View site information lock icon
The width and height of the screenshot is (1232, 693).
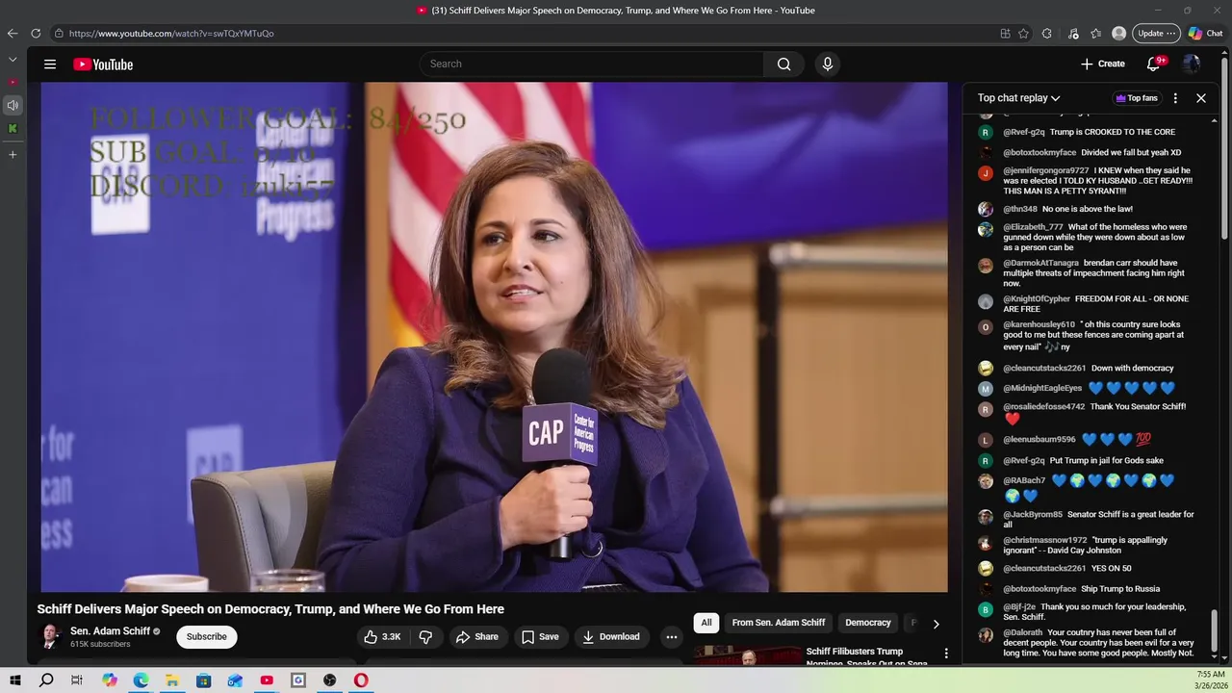[60, 34]
